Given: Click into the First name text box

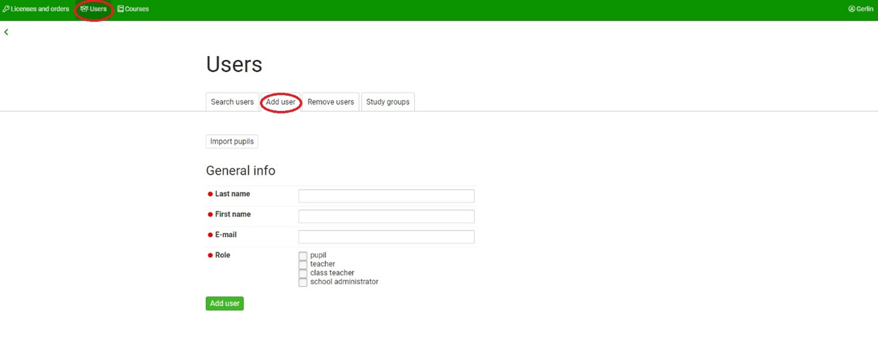Looking at the screenshot, I should point(386,217).
